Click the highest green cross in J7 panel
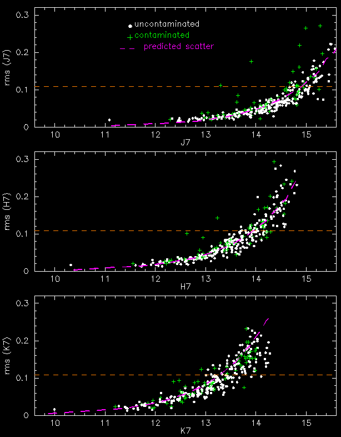Screen dimensions: 341x437 (320, 26)
